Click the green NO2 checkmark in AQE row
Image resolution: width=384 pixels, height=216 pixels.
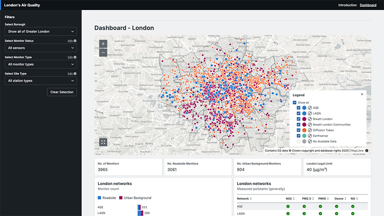pyautogui.click(x=288, y=206)
